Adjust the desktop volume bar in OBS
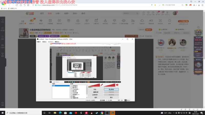Screen dimensions: 205x115 pyautogui.click(x=110, y=85)
